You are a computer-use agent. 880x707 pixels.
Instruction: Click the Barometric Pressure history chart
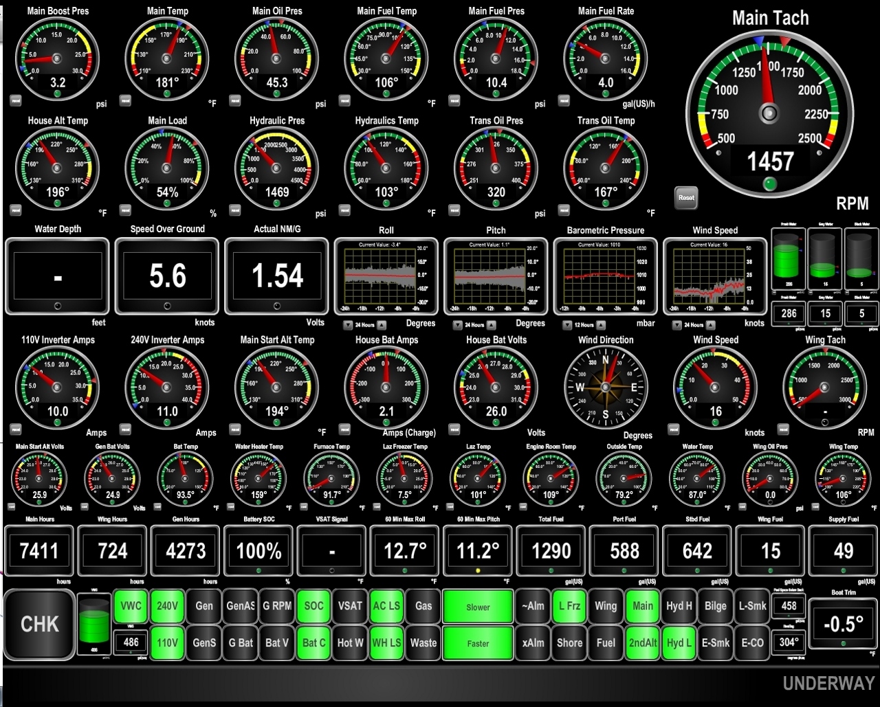pos(606,276)
